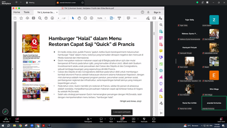Click the Save icon in Acrobat toolbar
This screenshot has width=227, height=128.
pos(15,18)
